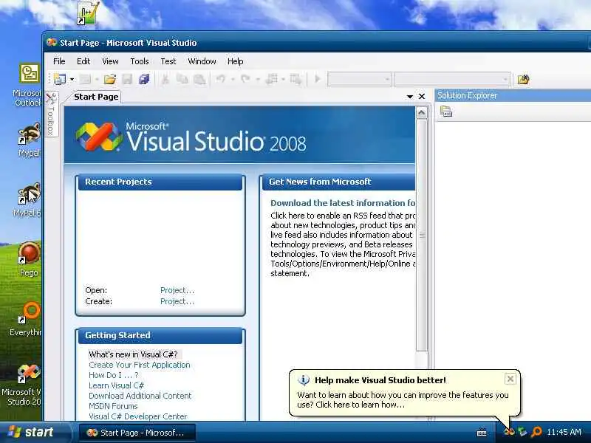
Task: Open the Edit menu
Action: [x=83, y=61]
